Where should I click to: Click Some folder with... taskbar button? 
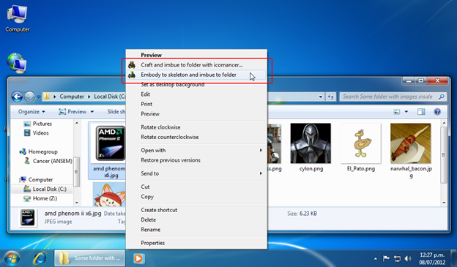click(x=90, y=258)
